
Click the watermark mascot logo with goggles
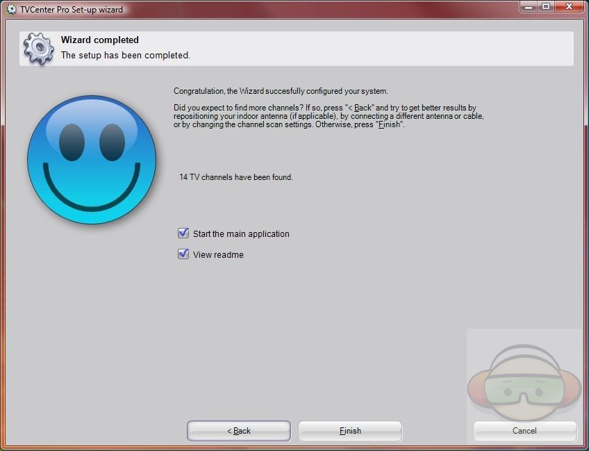[x=524, y=380]
